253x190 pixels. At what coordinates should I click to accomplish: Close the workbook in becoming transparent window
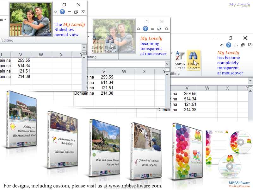coord(167,28)
